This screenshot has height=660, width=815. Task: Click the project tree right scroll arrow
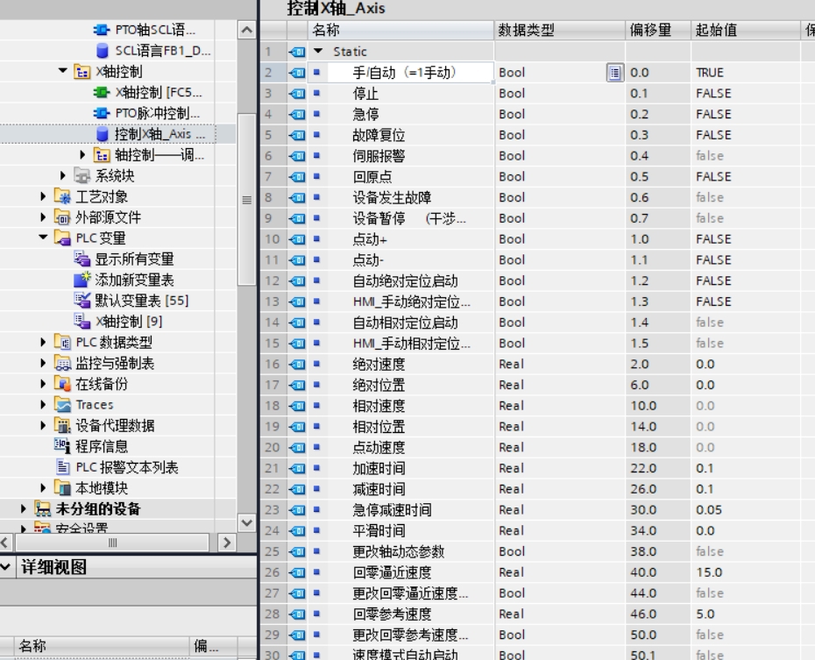227,543
